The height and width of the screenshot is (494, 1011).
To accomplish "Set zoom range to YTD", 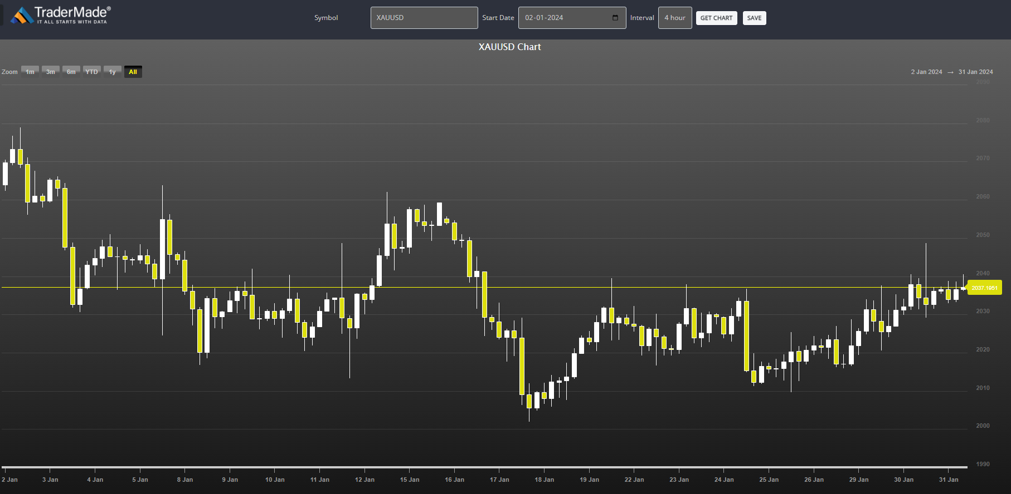I will coord(92,72).
